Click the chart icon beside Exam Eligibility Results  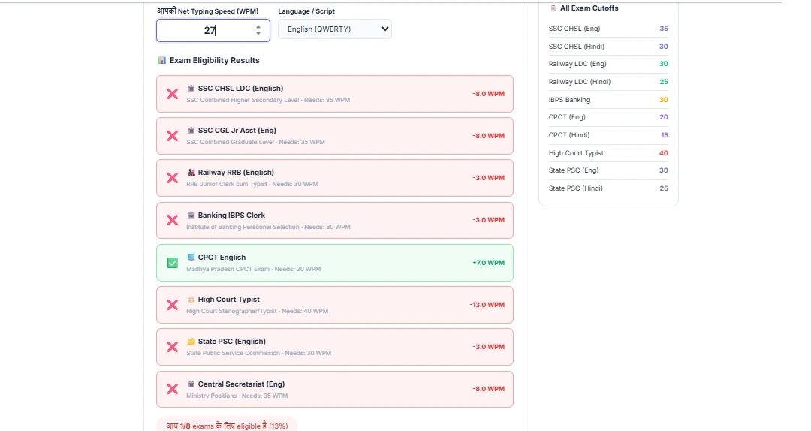coord(161,60)
